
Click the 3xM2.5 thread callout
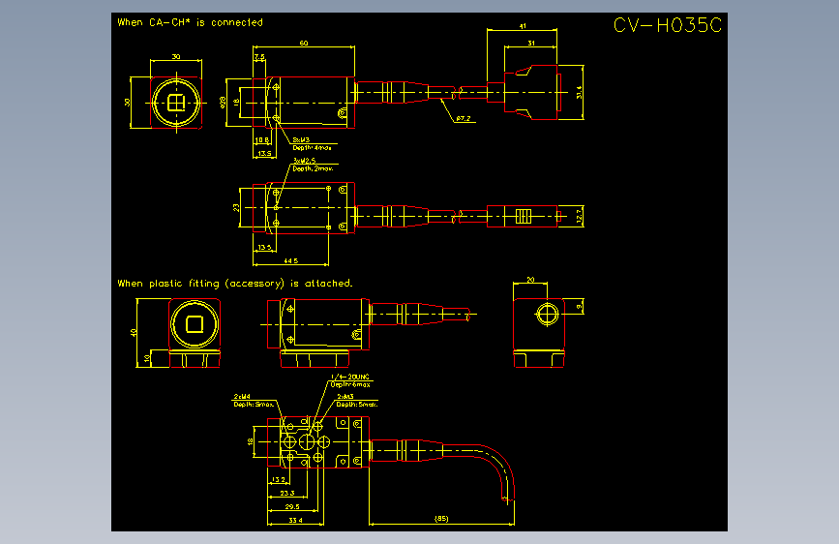click(x=304, y=161)
